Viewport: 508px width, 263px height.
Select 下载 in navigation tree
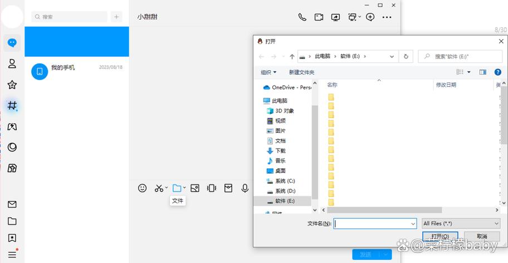[x=276, y=151]
